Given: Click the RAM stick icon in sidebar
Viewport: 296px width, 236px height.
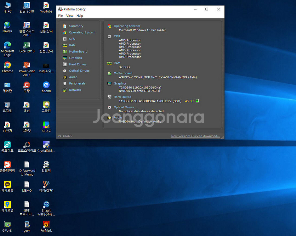Looking at the screenshot, I should click(65, 45).
